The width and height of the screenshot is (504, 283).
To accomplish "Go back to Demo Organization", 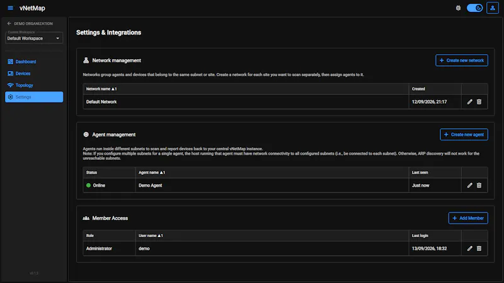I will tap(30, 24).
